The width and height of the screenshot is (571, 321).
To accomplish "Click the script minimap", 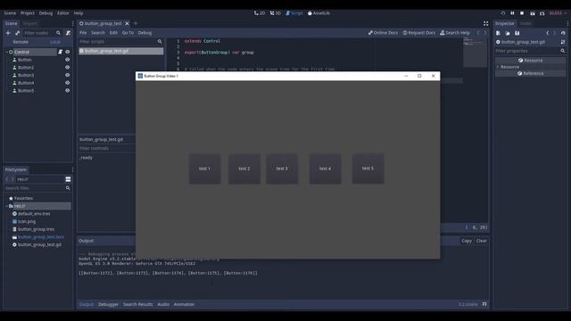I will [476, 52].
